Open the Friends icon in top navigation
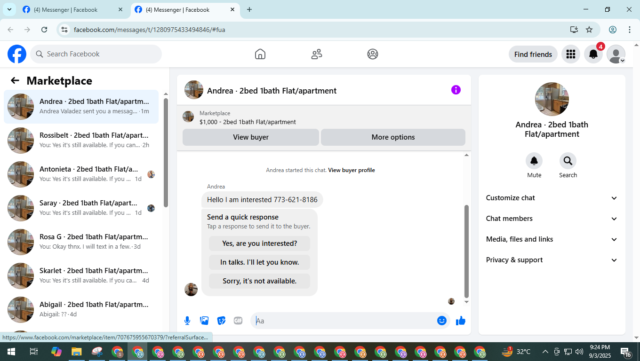 tap(317, 54)
